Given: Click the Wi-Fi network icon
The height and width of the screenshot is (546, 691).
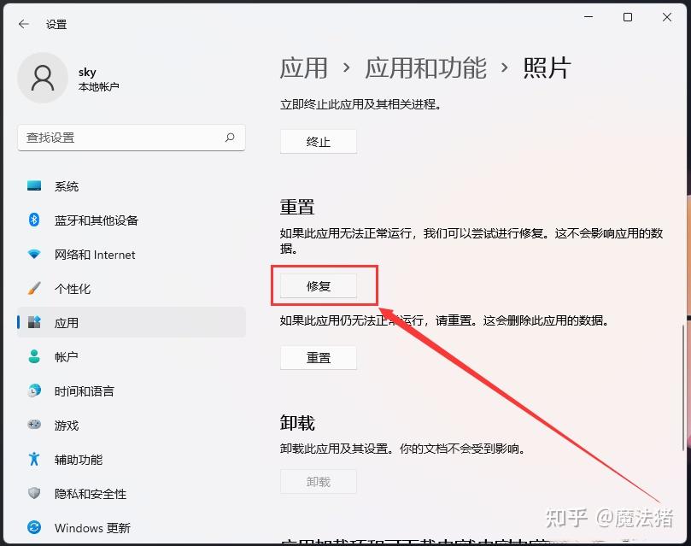Looking at the screenshot, I should click(x=34, y=255).
